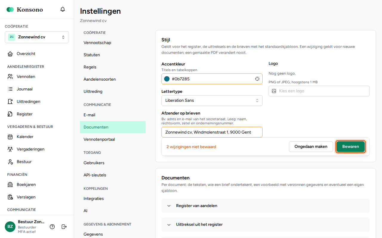Click the eyedropper icon in Accentkleur field

[x=257, y=79]
